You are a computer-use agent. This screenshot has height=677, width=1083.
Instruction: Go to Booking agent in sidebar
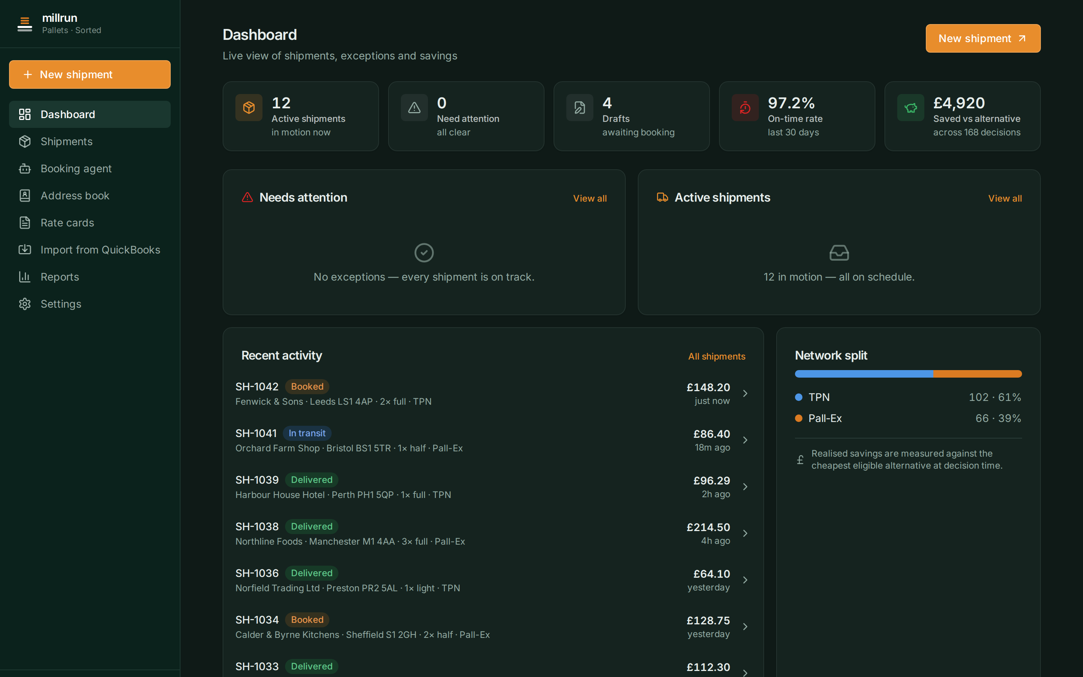[x=89, y=168]
